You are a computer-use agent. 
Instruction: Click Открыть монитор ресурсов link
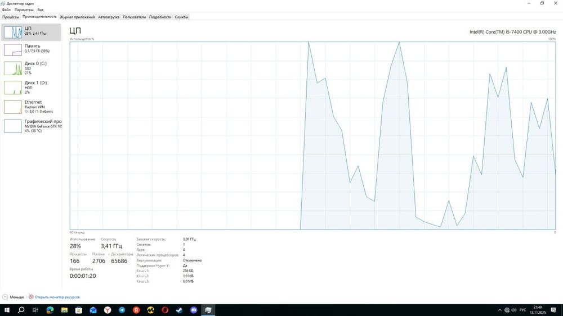57,297
